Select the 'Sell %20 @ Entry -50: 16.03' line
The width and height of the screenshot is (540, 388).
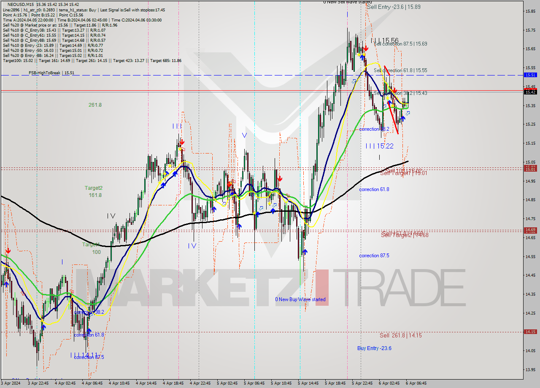tap(53, 50)
